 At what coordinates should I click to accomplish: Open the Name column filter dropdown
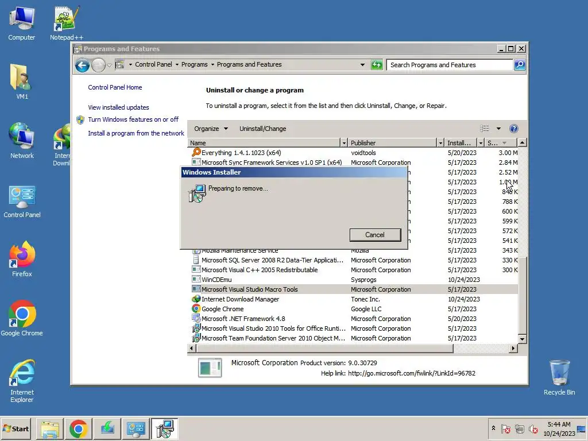[344, 143]
